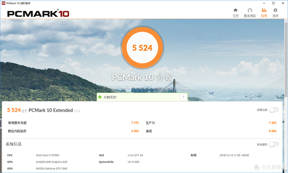Click the PCMark 10 title bar app icon
Viewport: 288px width, 173px height.
point(3,3)
